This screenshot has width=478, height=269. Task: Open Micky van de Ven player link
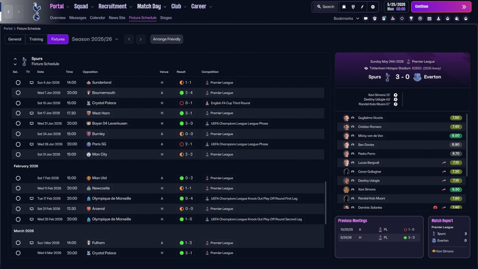pyautogui.click(x=370, y=136)
